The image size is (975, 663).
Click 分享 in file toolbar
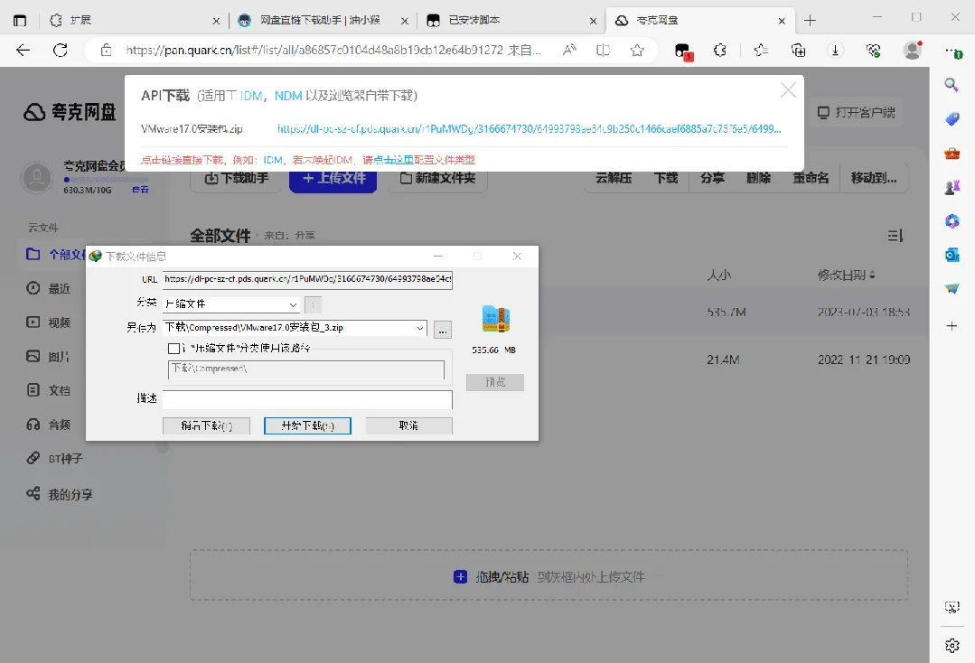tap(713, 178)
